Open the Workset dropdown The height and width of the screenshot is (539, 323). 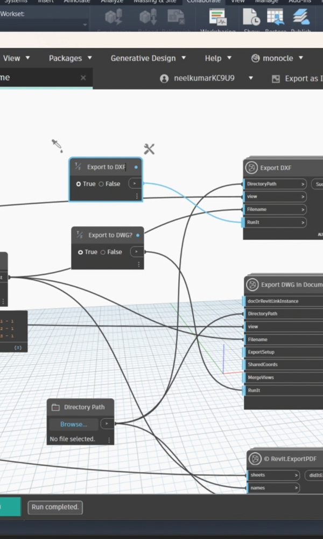pyautogui.click(x=85, y=25)
